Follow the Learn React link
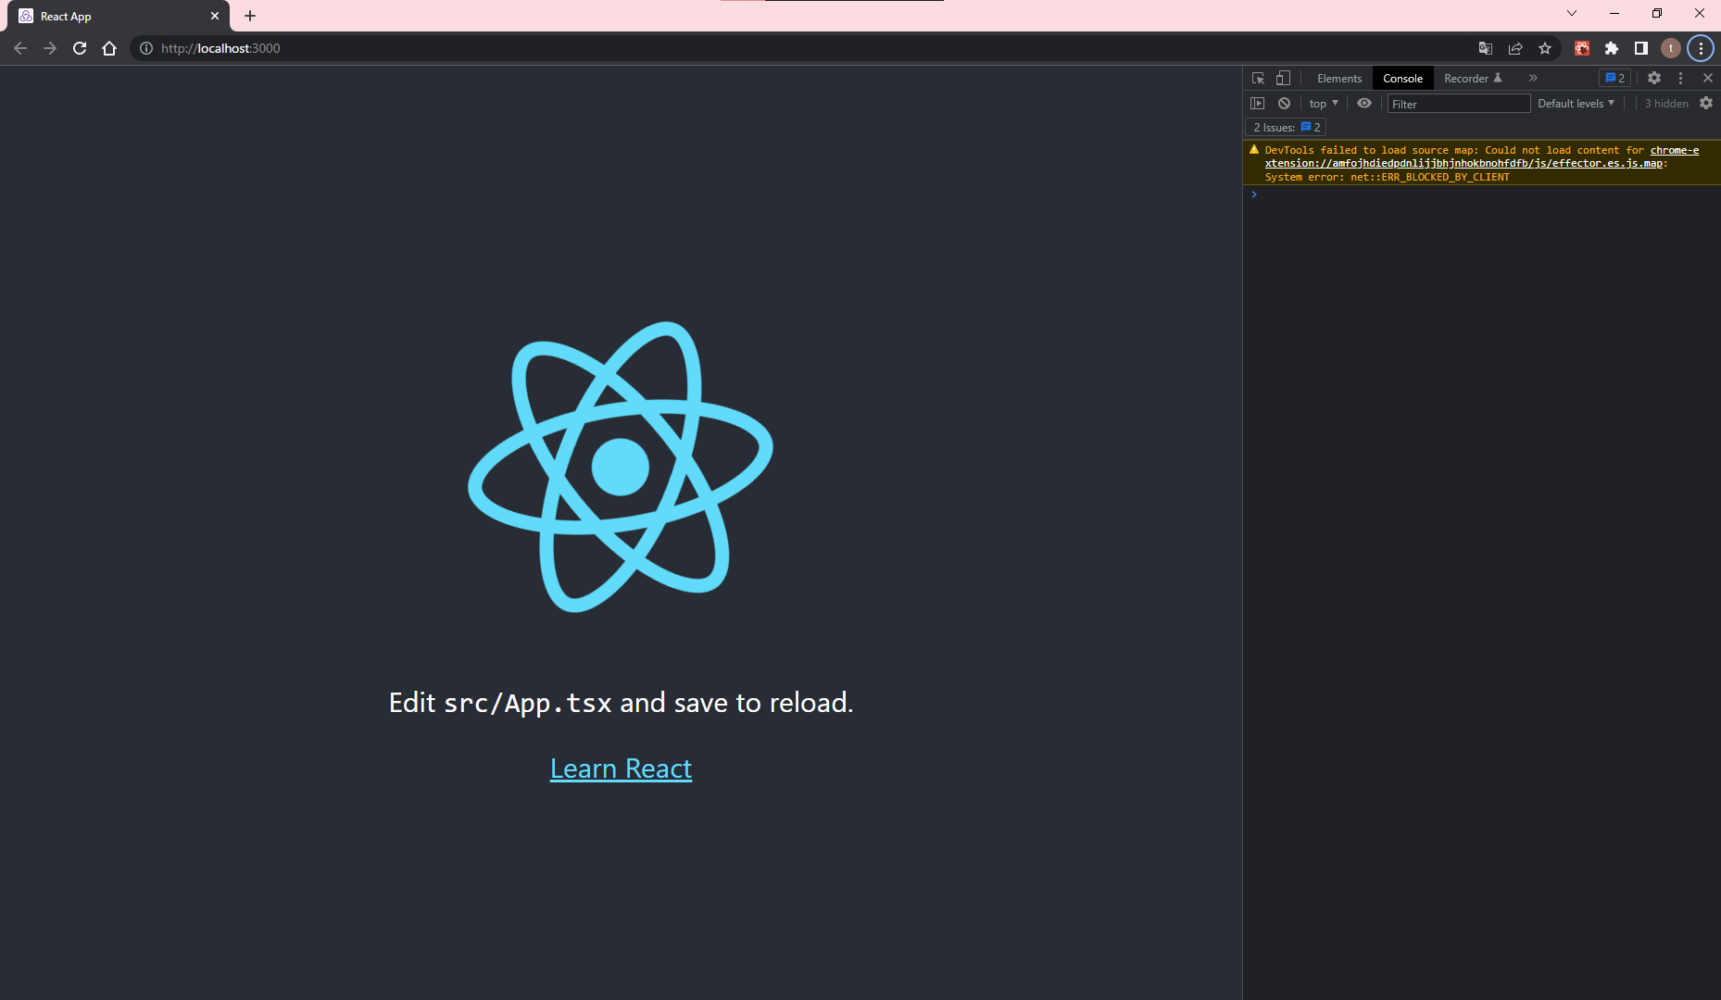 click(x=621, y=769)
